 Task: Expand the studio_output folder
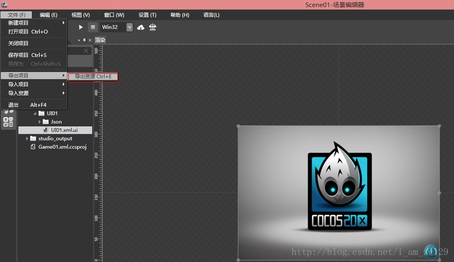click(x=27, y=139)
